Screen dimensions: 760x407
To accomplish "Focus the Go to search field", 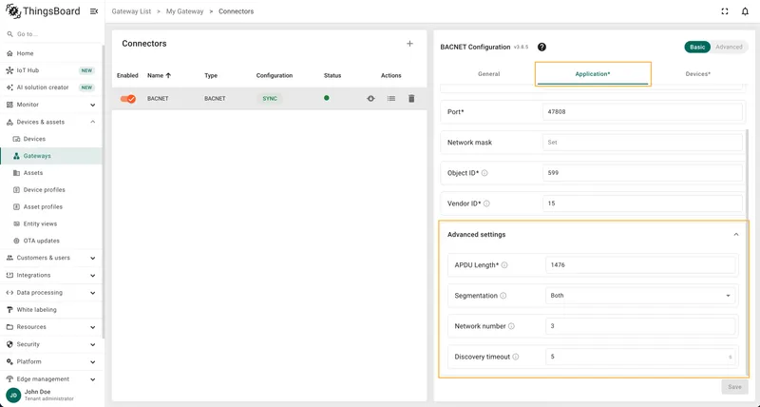I will click(51, 34).
